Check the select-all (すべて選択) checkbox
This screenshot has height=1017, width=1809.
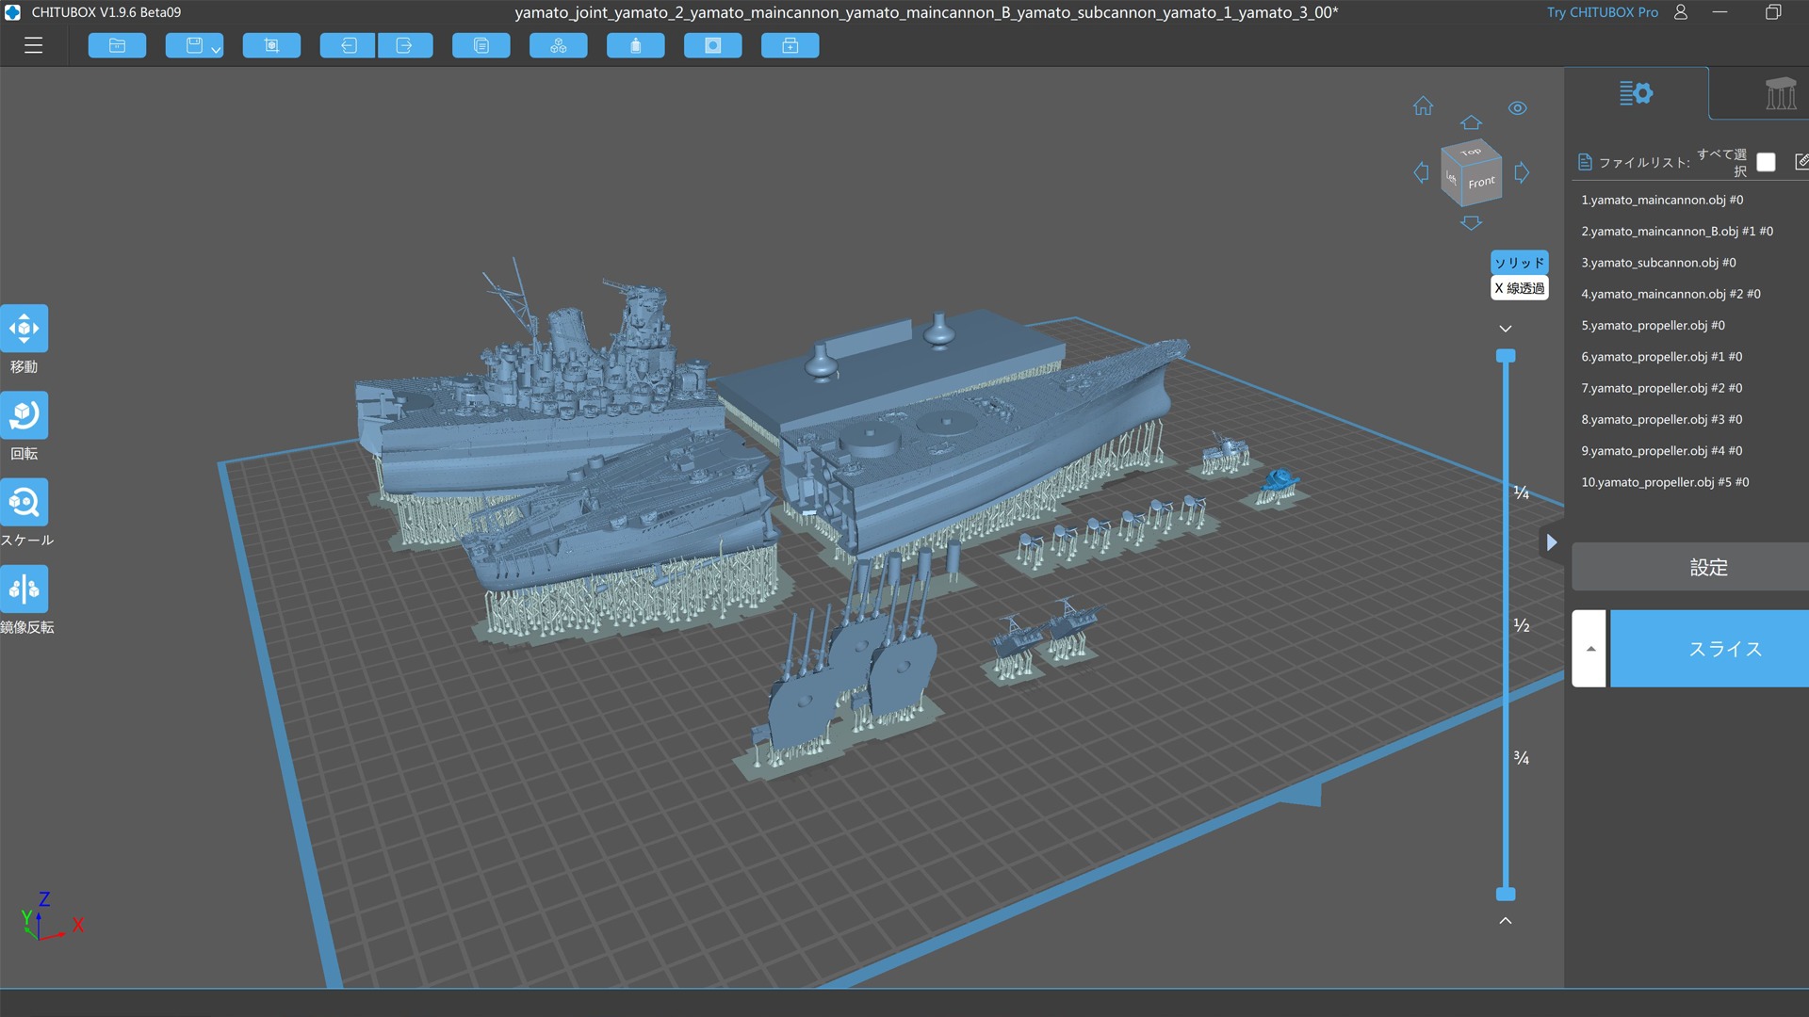click(x=1766, y=162)
